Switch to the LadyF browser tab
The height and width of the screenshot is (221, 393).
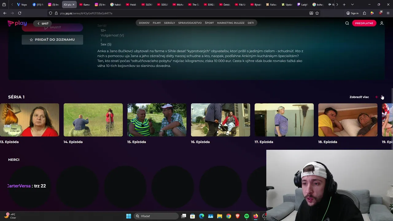302,5
